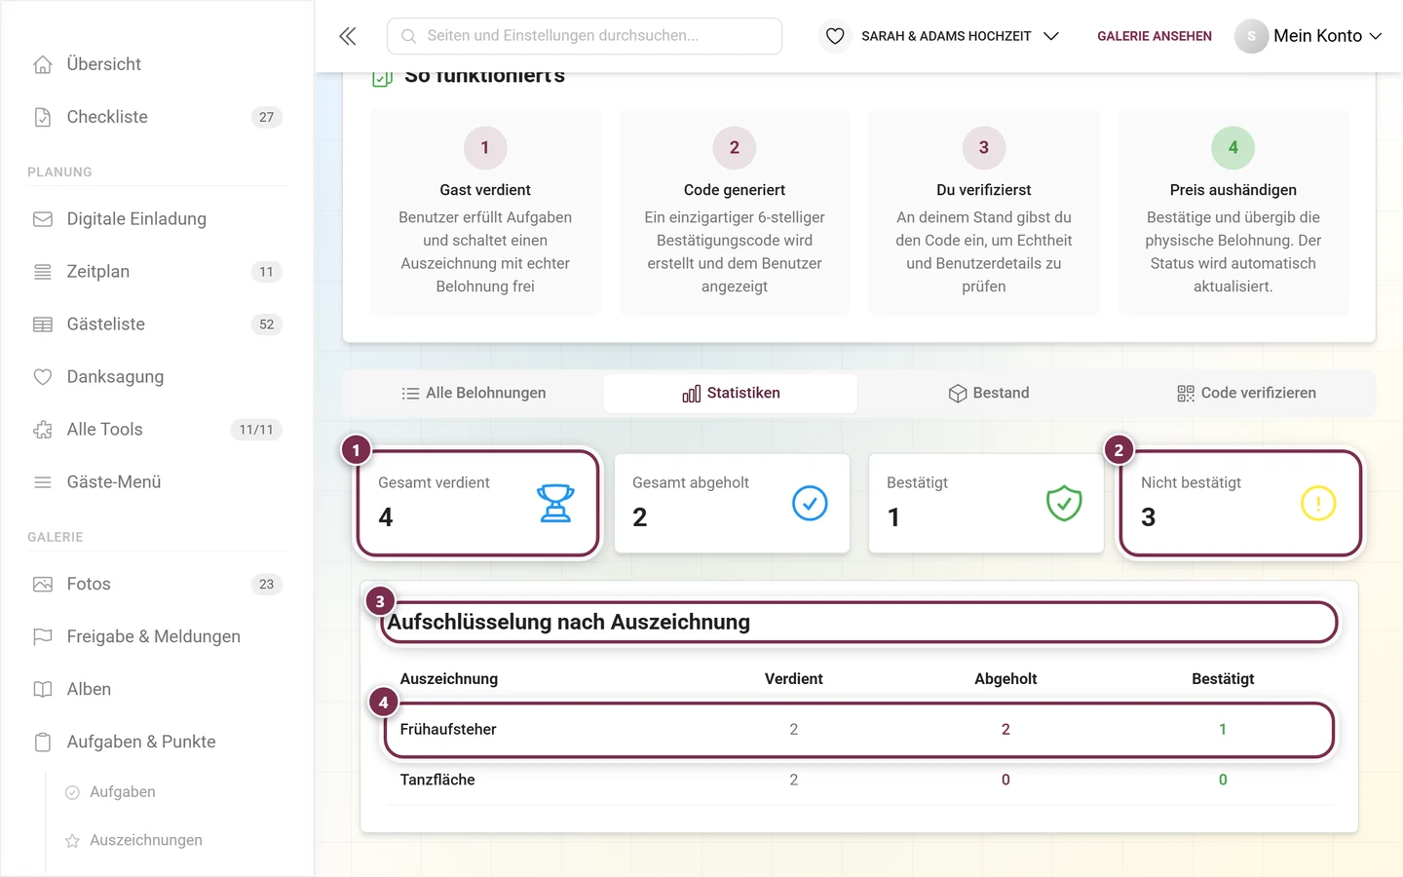
Task: Click the Checkliste count badge 27
Action: pyautogui.click(x=267, y=117)
